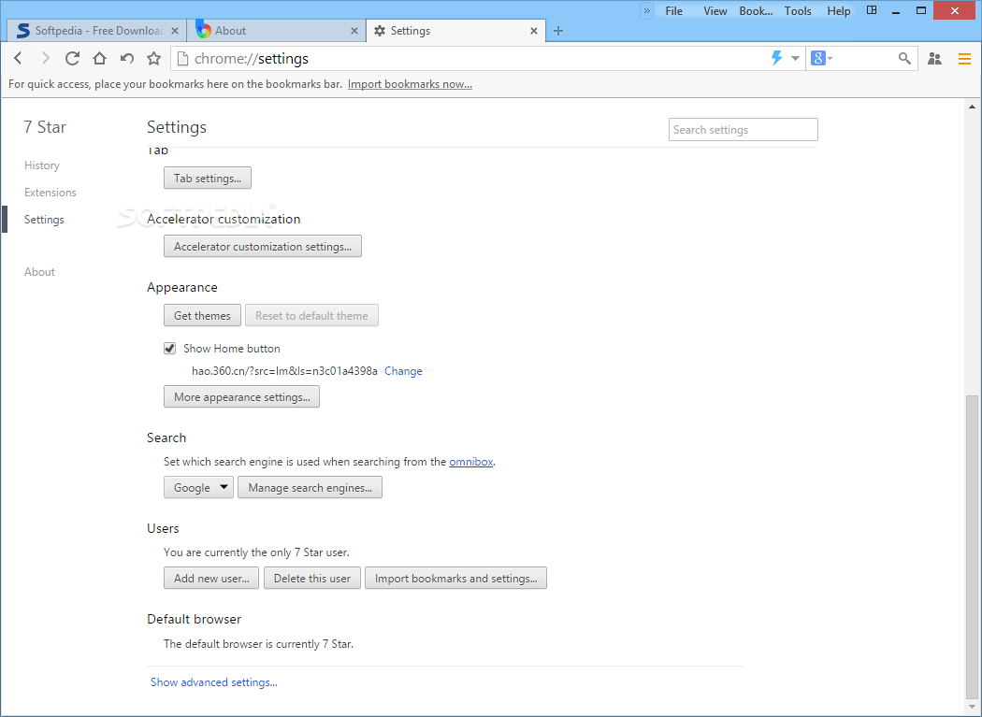
Task: Open the orange hamburger main menu
Action: [964, 59]
